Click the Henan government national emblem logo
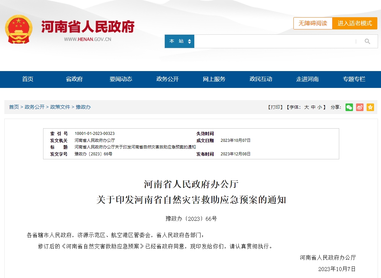This screenshot has width=381, height=278. click(19, 29)
